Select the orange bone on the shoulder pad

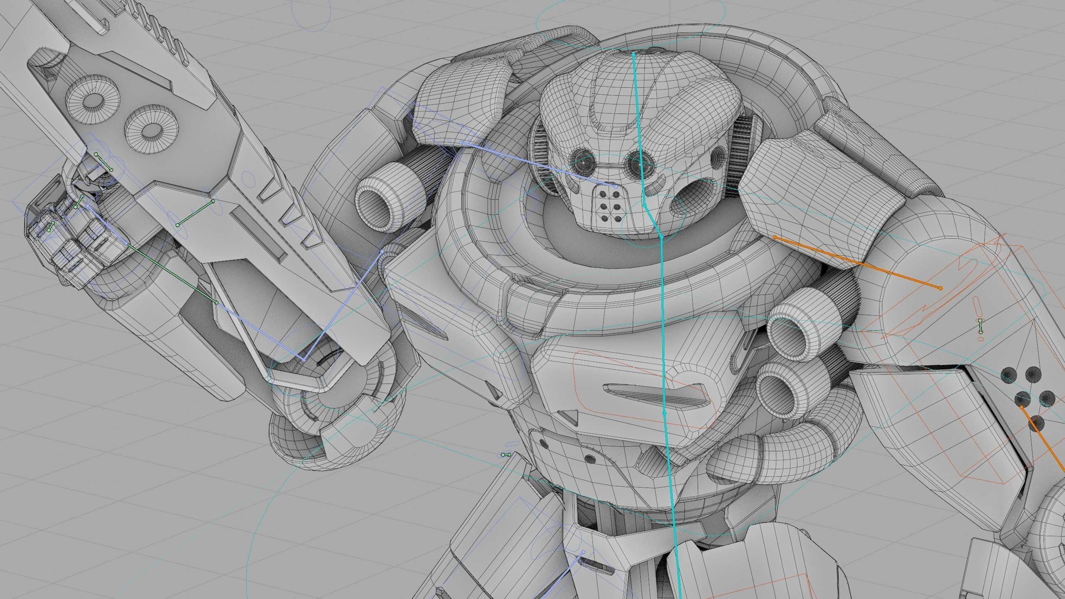[x=857, y=262]
